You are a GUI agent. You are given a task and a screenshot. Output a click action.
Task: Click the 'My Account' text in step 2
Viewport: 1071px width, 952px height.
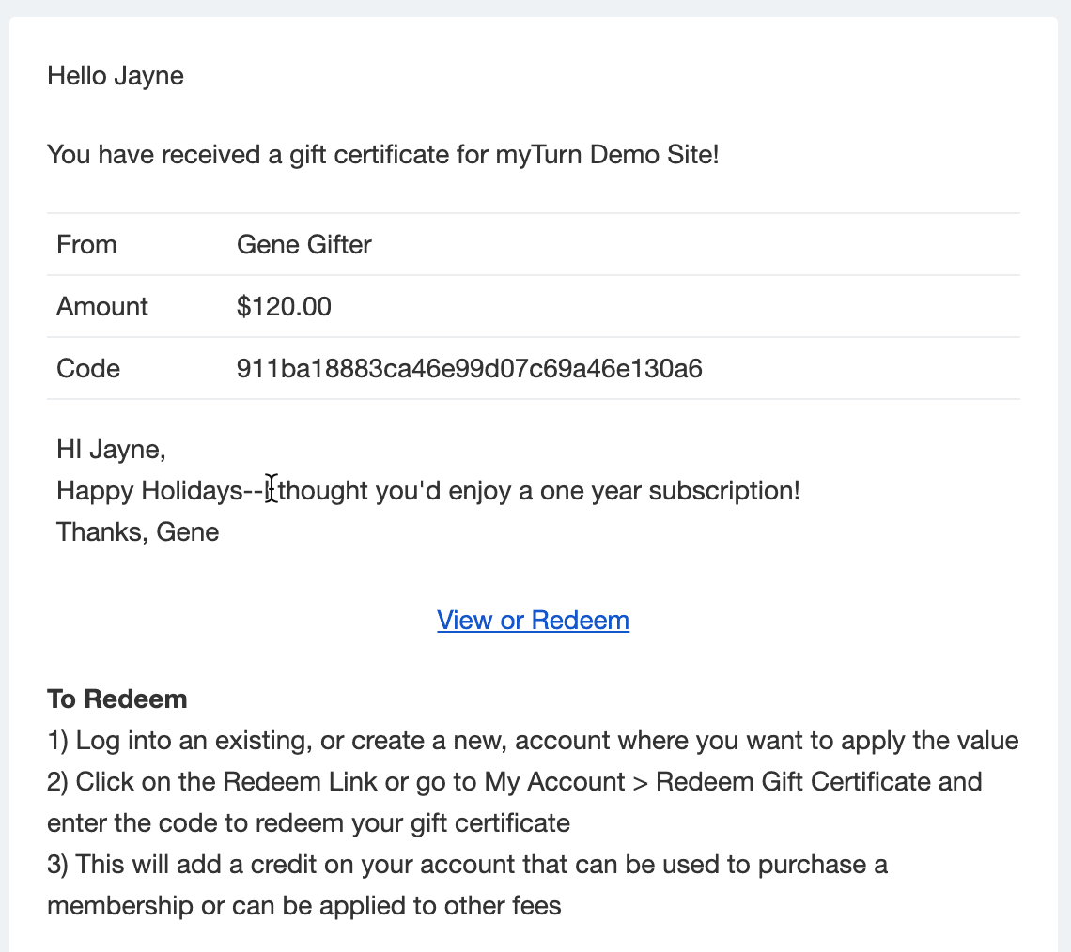pos(554,782)
